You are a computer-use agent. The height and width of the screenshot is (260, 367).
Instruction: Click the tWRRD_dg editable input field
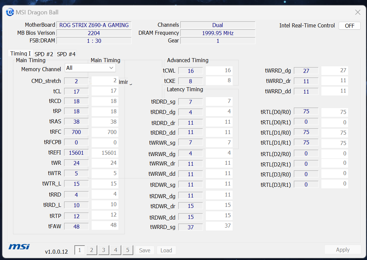point(334,71)
